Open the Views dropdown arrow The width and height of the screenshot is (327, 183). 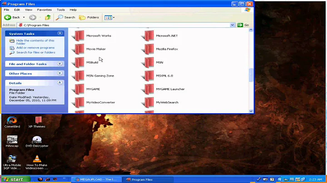[114, 18]
